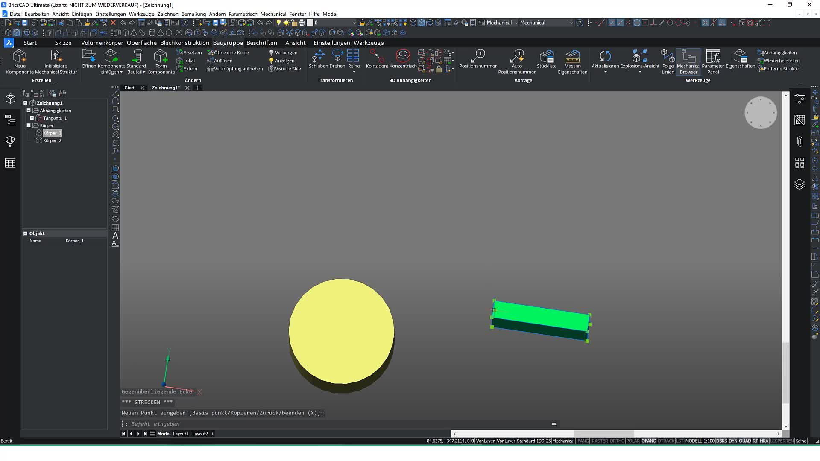Select the Drehen tool

point(337,59)
